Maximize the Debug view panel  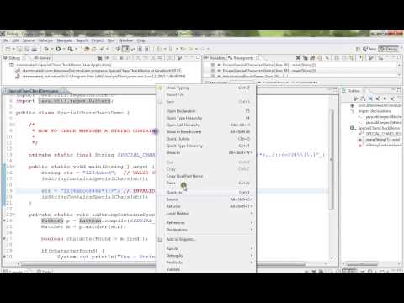click(198, 57)
